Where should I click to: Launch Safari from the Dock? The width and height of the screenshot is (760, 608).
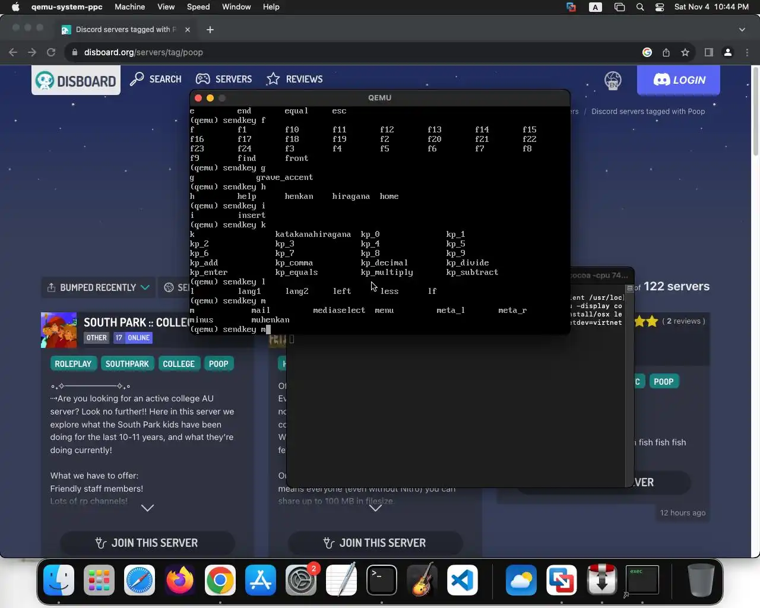pos(140,580)
